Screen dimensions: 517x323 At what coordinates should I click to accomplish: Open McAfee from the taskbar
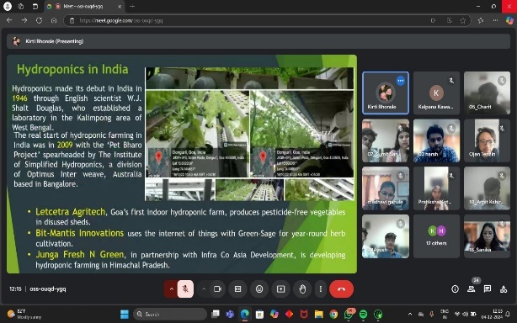(304, 315)
